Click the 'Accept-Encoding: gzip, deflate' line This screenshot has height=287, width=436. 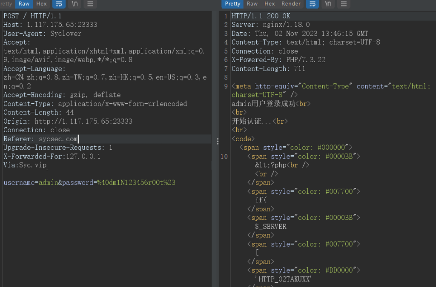click(62, 95)
